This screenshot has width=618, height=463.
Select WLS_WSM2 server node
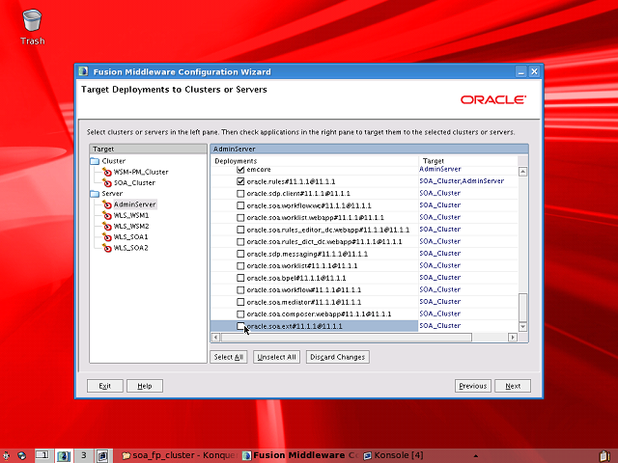pos(131,226)
